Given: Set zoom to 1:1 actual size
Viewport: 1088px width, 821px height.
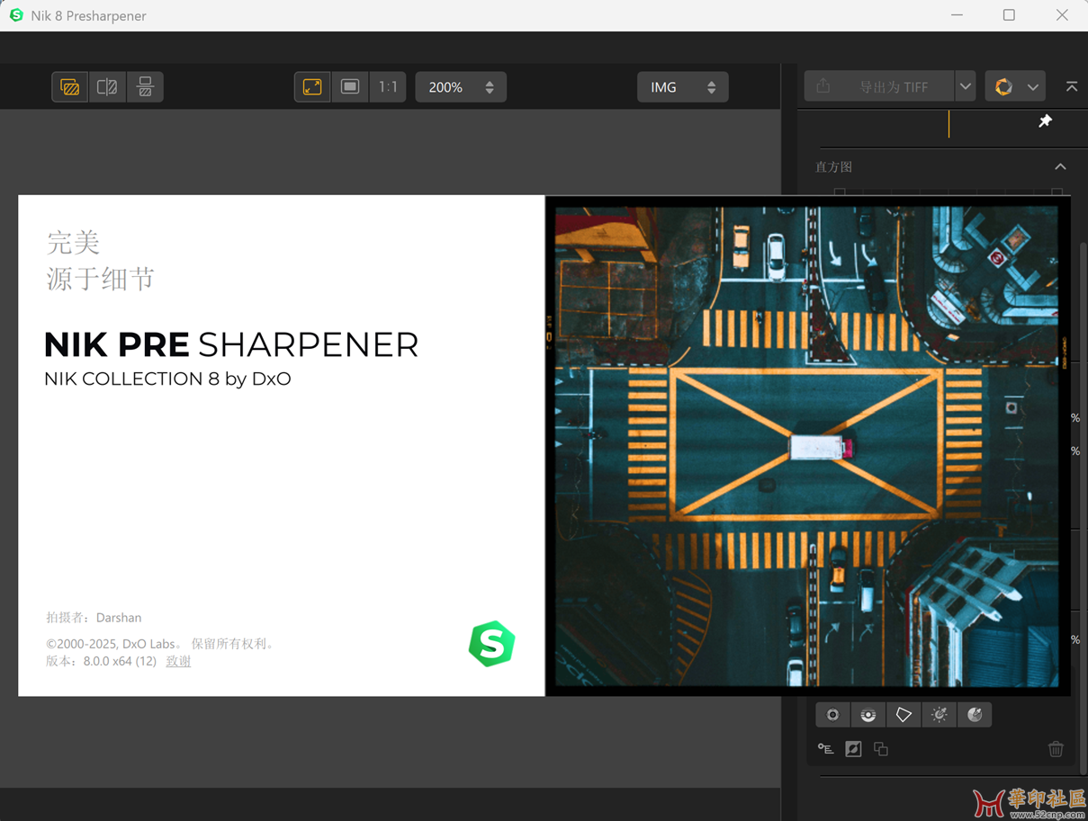Looking at the screenshot, I should tap(388, 87).
